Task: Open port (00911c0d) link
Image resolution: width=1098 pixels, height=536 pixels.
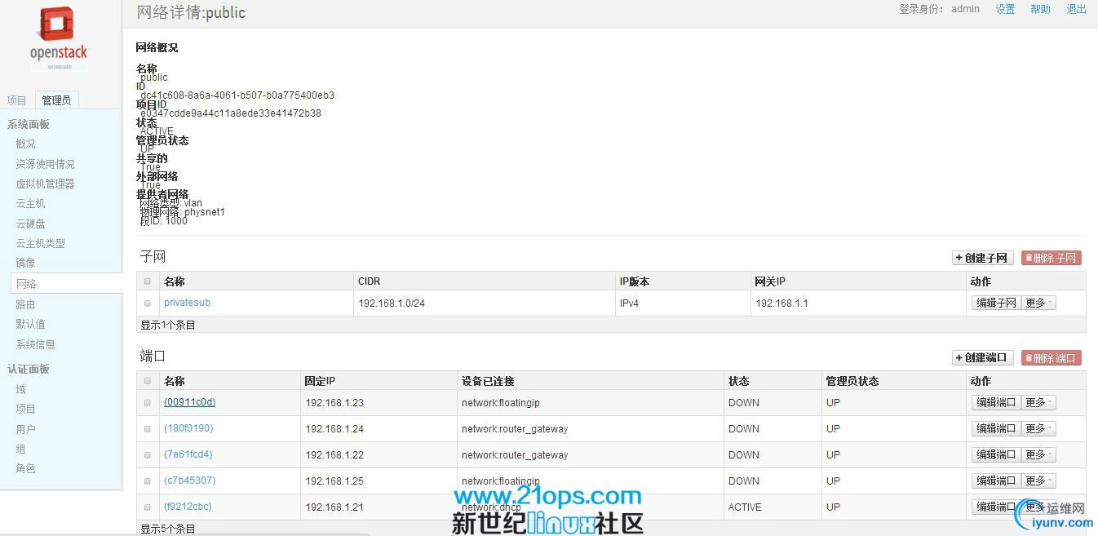Action: click(189, 402)
